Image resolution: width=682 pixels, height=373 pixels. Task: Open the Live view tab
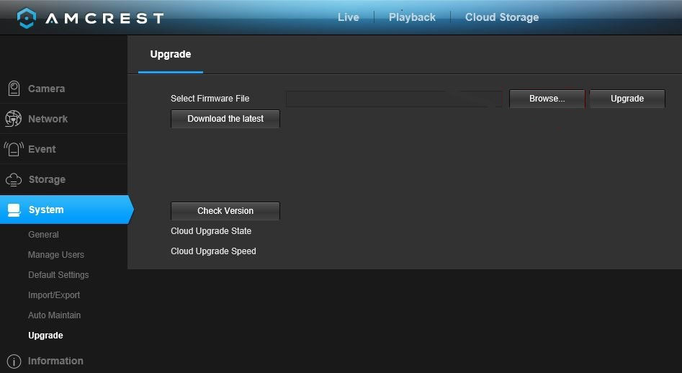point(348,17)
